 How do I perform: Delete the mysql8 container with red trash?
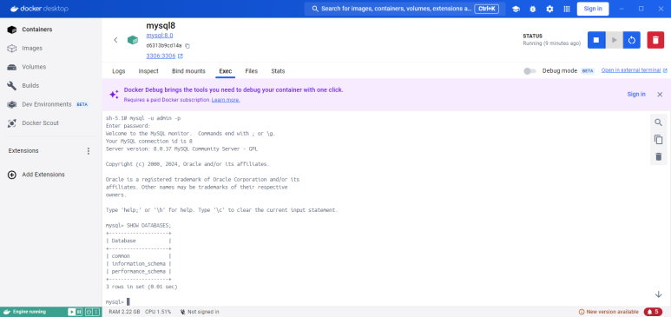[655, 40]
